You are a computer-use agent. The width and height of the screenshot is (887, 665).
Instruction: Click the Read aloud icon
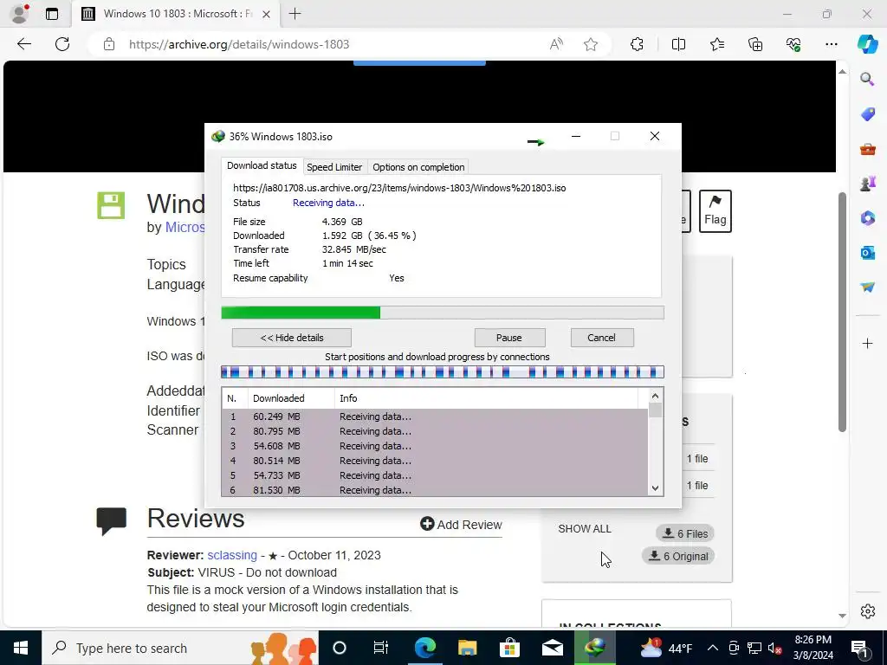[x=556, y=44]
